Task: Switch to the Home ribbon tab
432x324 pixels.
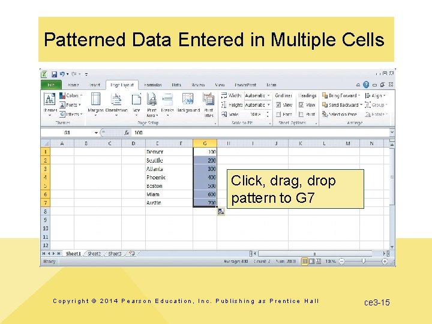Action: point(73,85)
